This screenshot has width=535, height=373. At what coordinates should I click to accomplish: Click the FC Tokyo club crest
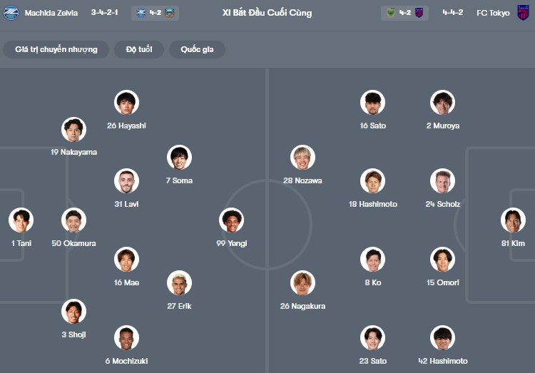point(524,13)
